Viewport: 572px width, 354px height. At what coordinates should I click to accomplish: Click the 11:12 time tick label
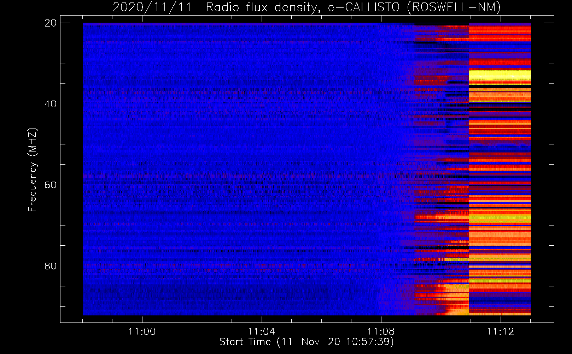(500, 332)
